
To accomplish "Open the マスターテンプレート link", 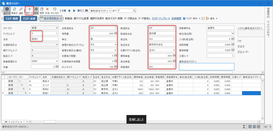I will point(161,18).
